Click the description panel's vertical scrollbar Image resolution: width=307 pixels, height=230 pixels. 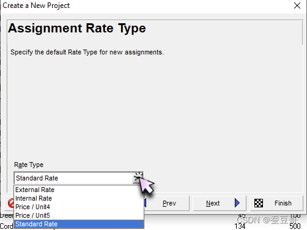point(302,32)
